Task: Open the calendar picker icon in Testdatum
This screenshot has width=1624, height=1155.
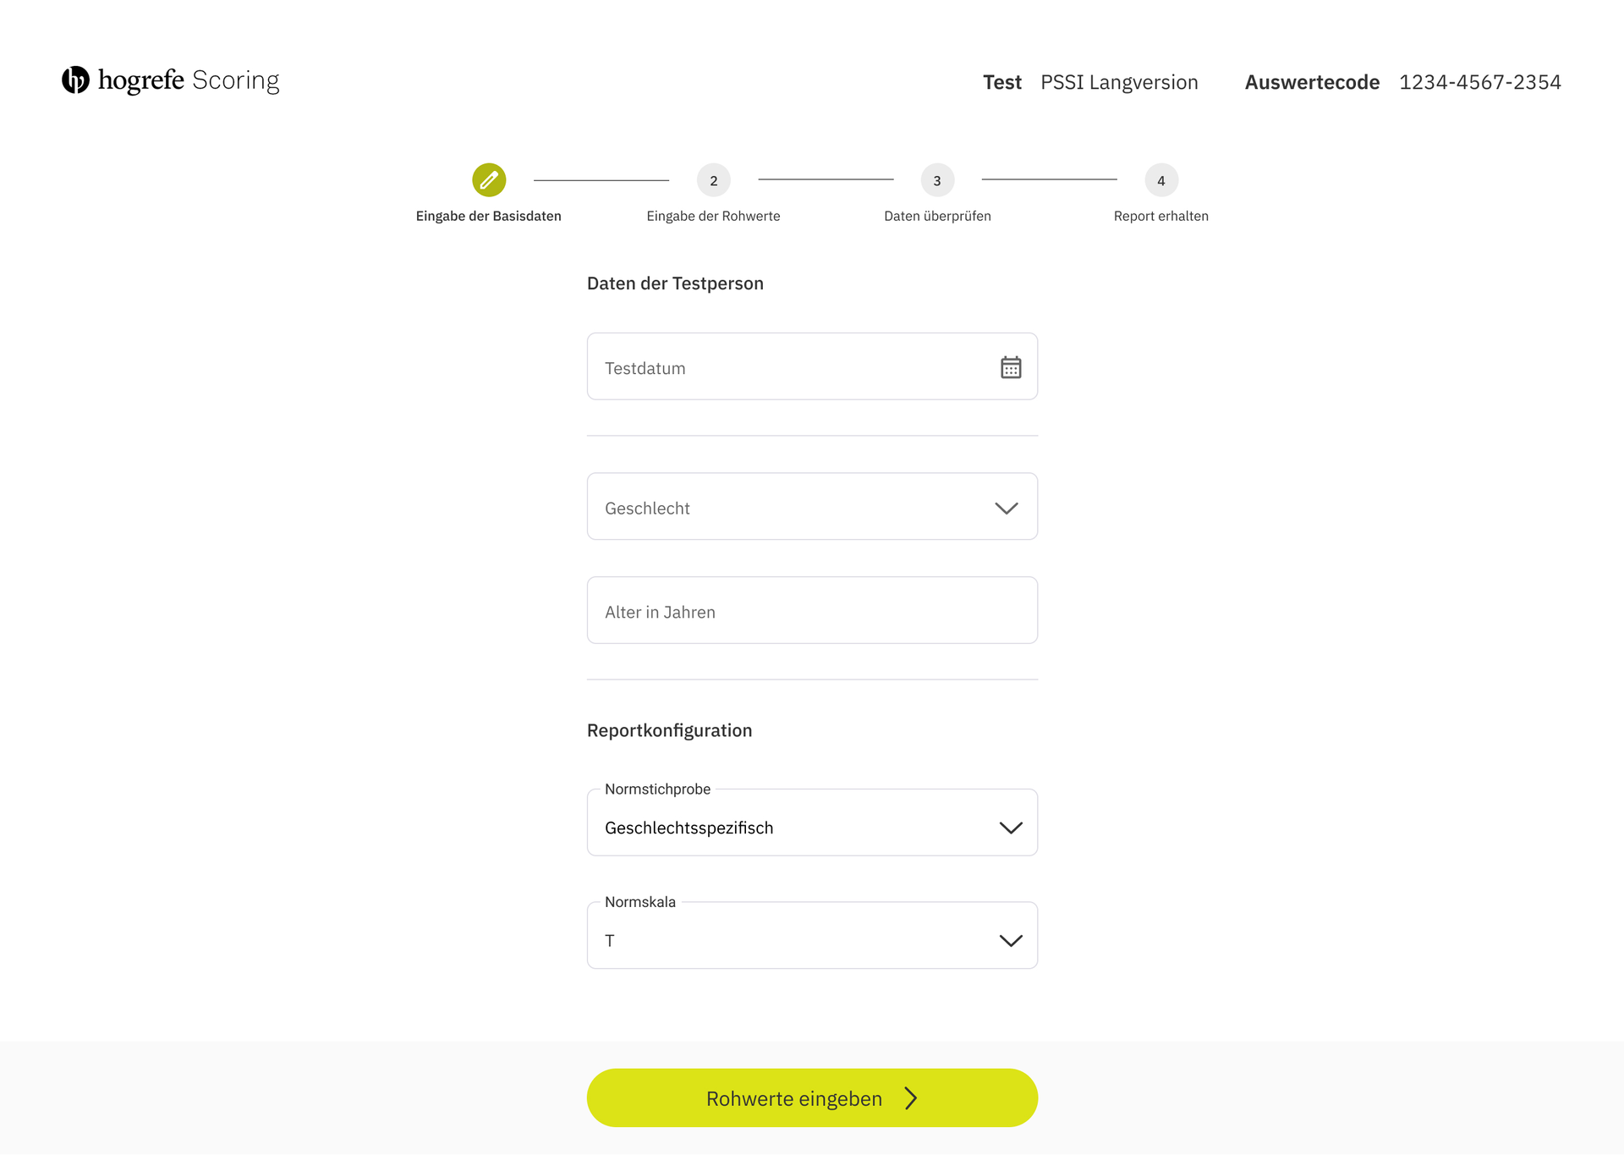Action: coord(1011,367)
